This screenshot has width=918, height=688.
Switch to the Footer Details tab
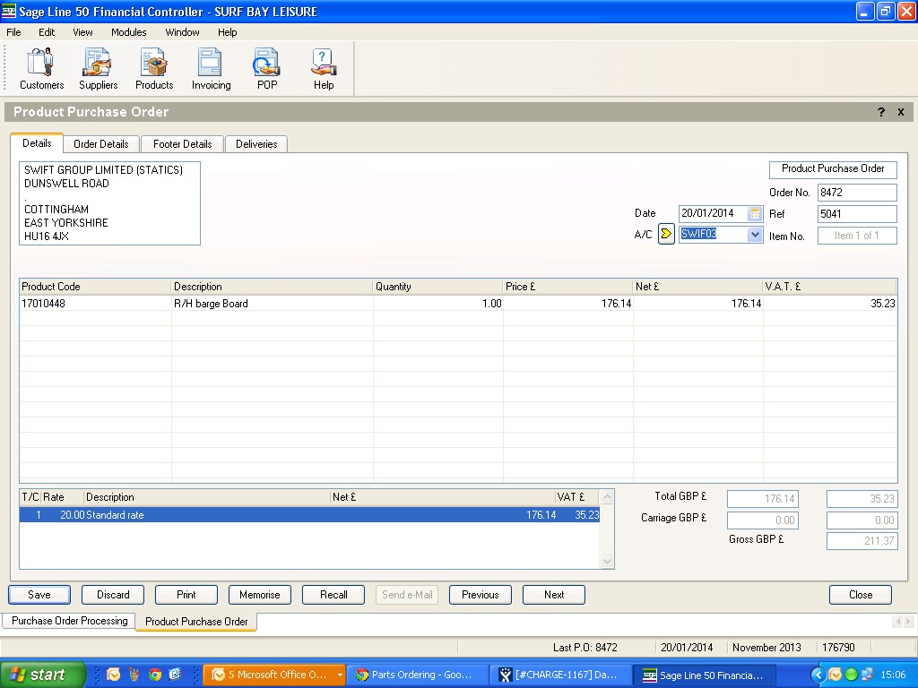tap(183, 144)
